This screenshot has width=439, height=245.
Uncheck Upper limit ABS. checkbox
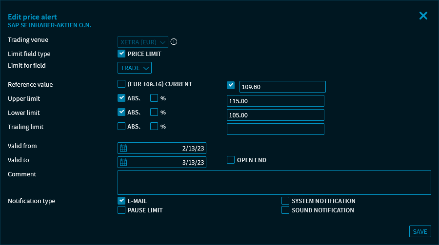pos(121,98)
